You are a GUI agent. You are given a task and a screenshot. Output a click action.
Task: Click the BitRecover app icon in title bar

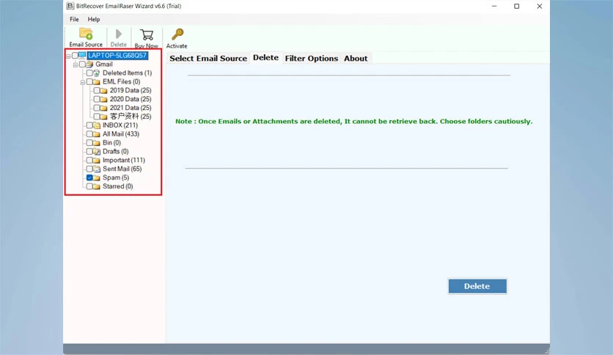pyautogui.click(x=70, y=6)
